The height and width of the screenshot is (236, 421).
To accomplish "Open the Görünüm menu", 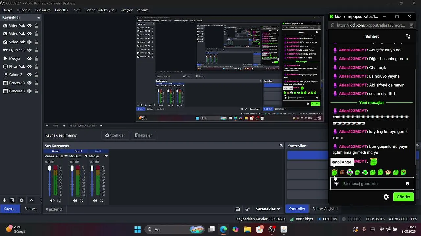I will click(x=42, y=10).
